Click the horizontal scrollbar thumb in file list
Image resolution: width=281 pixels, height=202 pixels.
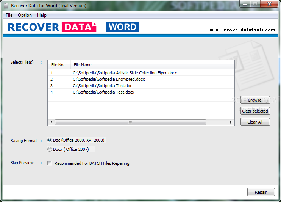[130, 122]
